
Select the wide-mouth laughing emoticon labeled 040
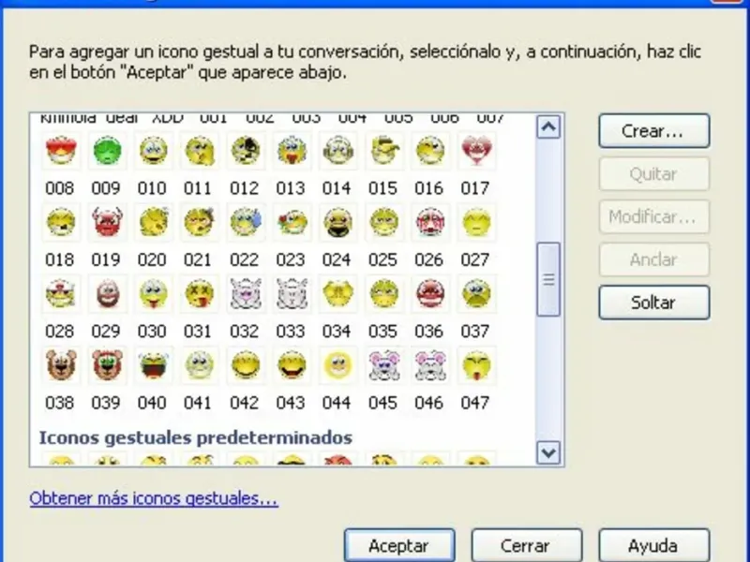tap(153, 365)
